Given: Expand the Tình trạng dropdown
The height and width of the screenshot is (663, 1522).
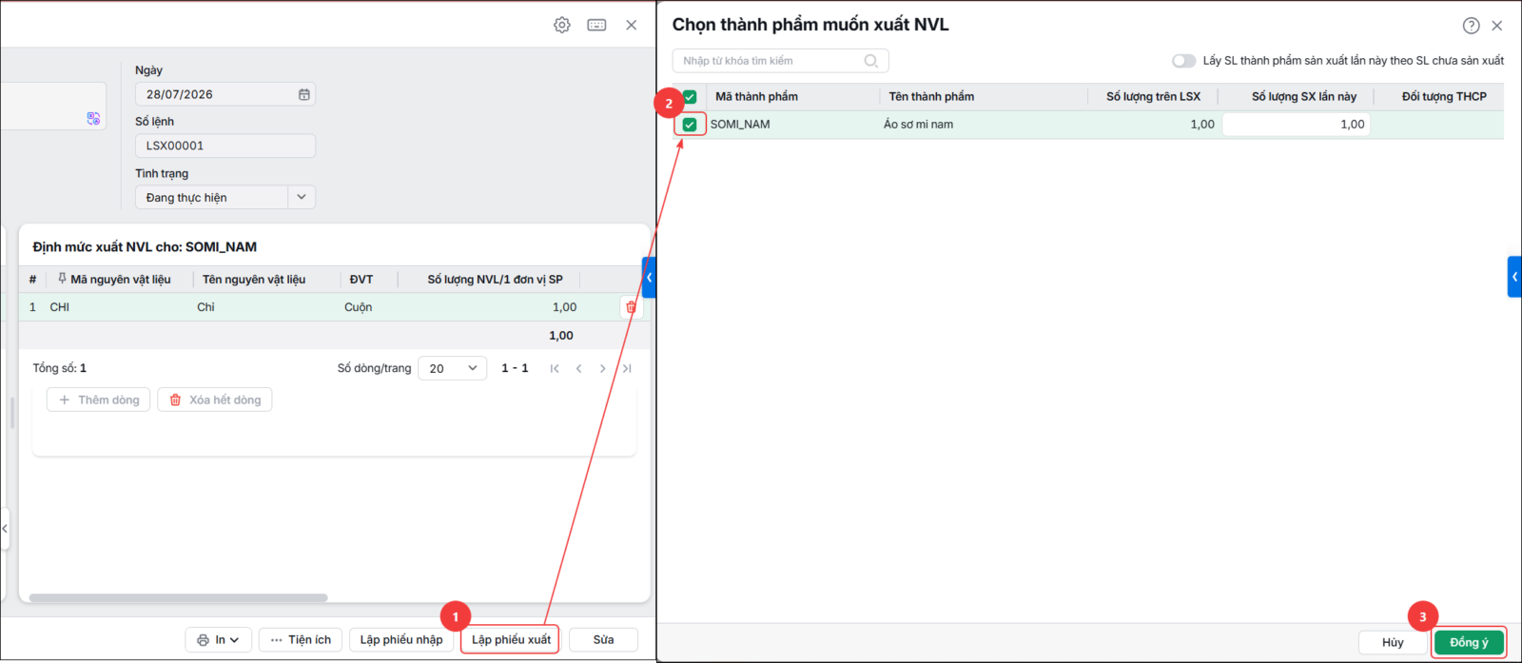Looking at the screenshot, I should click(x=302, y=197).
